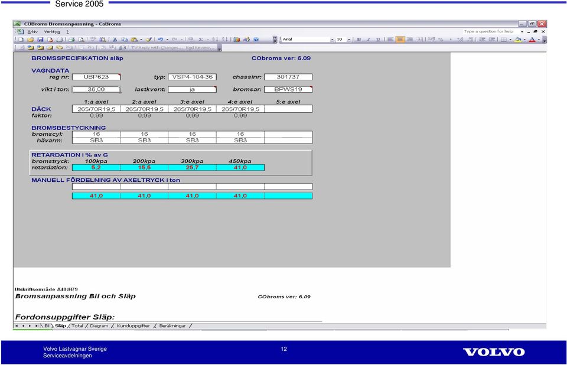The width and height of the screenshot is (567, 365).
Task: Go to the next sheet tab arrow
Action: [30, 326]
